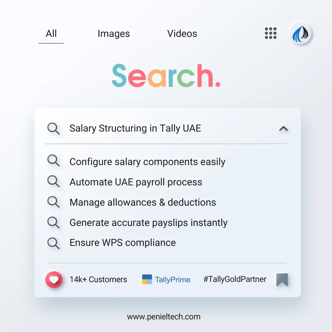Click the Salary Structuring in Tally UAE search field

(x=135, y=128)
